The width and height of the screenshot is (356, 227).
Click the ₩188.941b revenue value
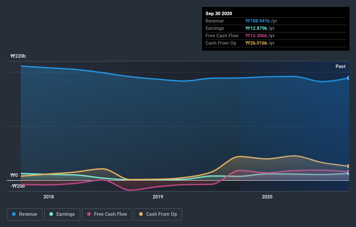point(258,21)
